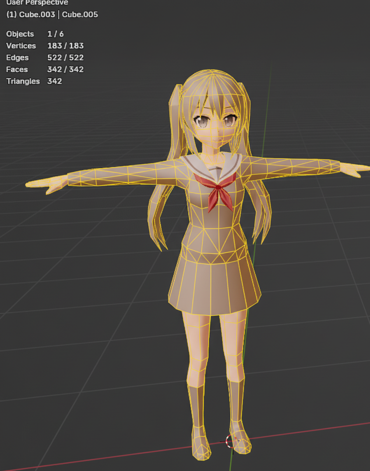Click the "Faces" statistics label
Image resolution: width=370 pixels, height=471 pixels.
[17, 69]
